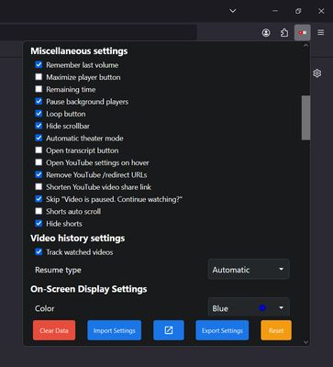The height and width of the screenshot is (367, 333).
Task: Disable Automatic theater mode
Action: [39, 138]
